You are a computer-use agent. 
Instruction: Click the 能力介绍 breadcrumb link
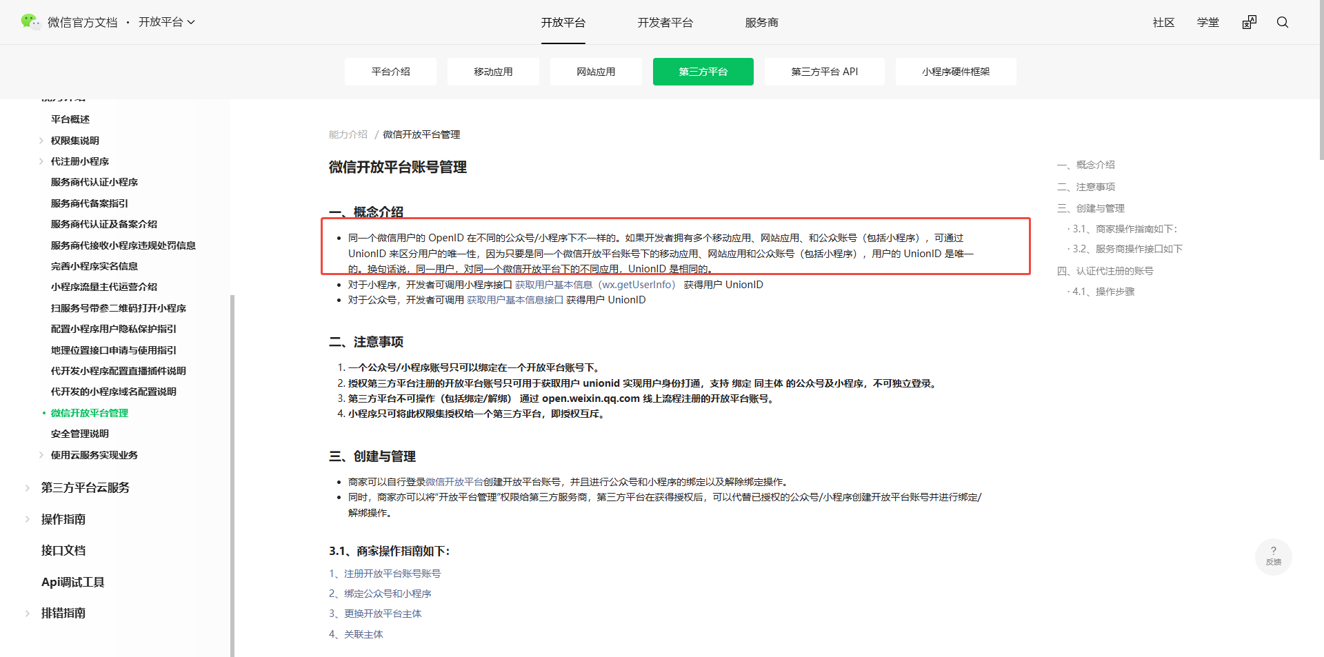point(348,134)
